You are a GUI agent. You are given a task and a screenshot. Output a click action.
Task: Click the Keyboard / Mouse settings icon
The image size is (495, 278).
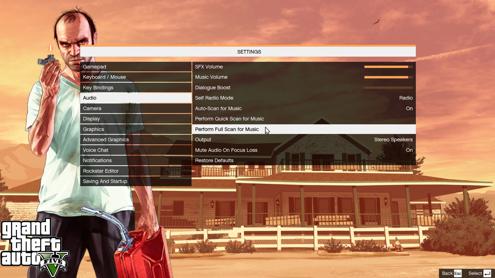[104, 77]
